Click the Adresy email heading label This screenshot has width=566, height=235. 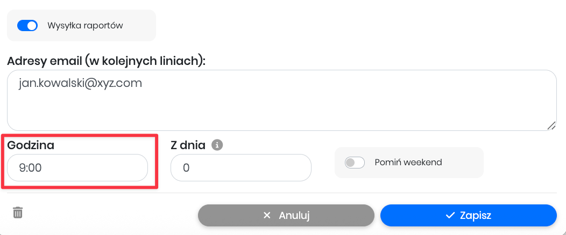[107, 61]
